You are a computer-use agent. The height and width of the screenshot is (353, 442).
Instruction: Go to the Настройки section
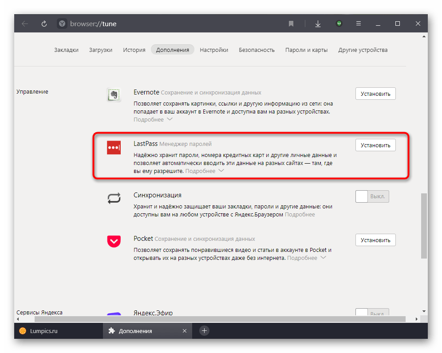(x=214, y=50)
